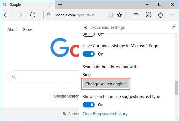Click the Change search engine button
This screenshot has width=179, height=121.
click(105, 84)
